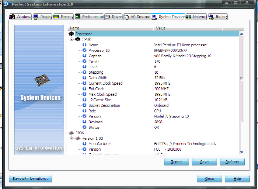Click info icon beside Socket Designation
258x189 pixels.
tap(84, 105)
